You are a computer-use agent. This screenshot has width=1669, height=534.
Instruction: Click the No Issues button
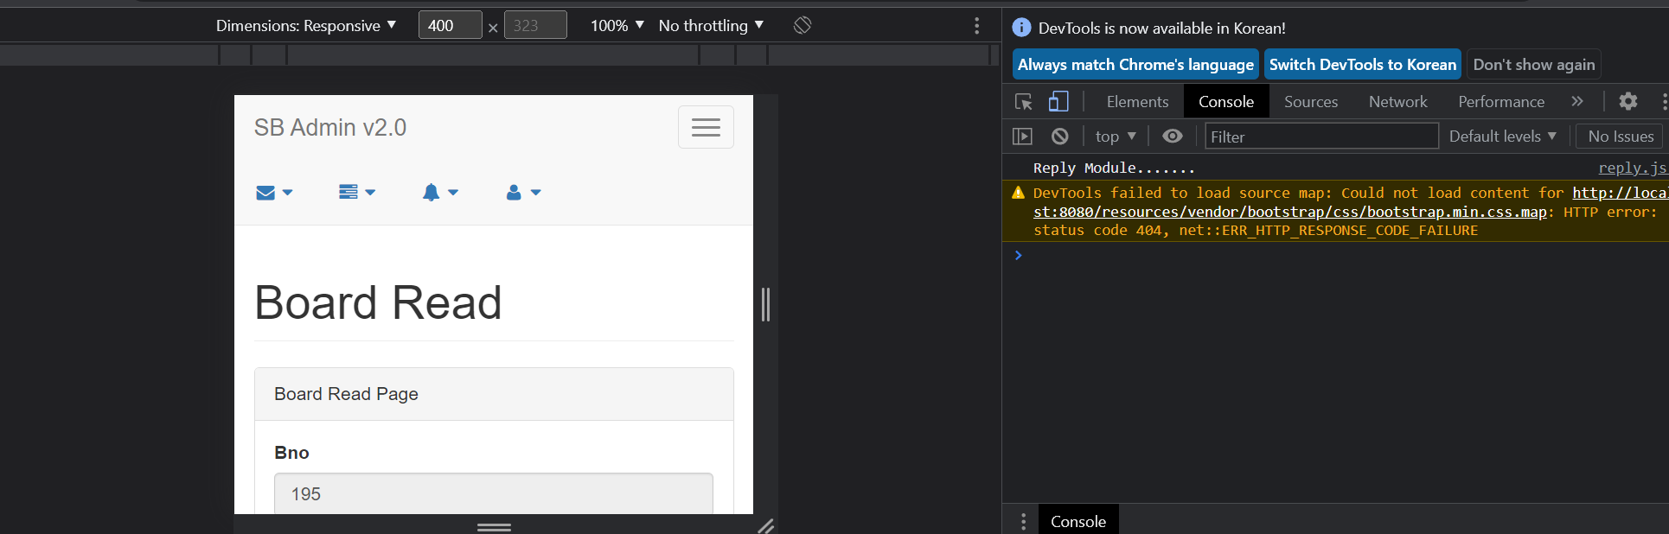[x=1620, y=137]
